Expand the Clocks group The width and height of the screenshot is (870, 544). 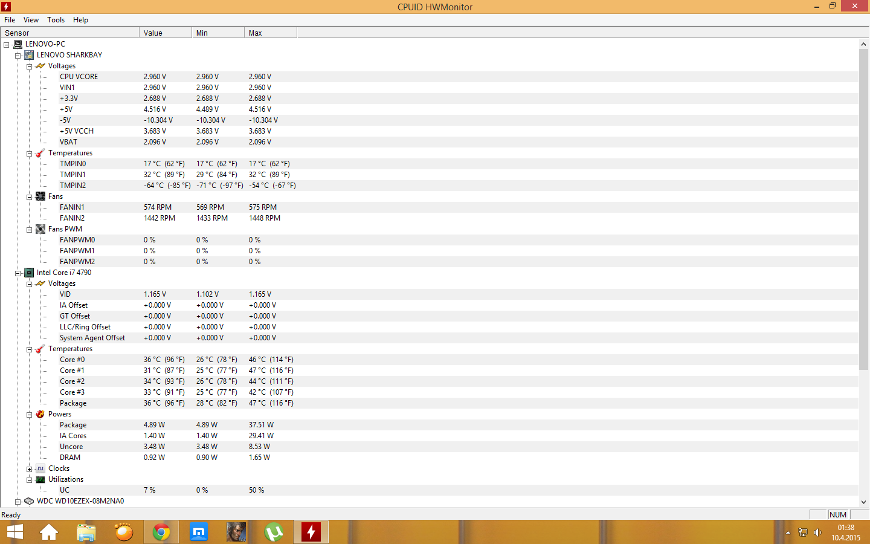(29, 469)
